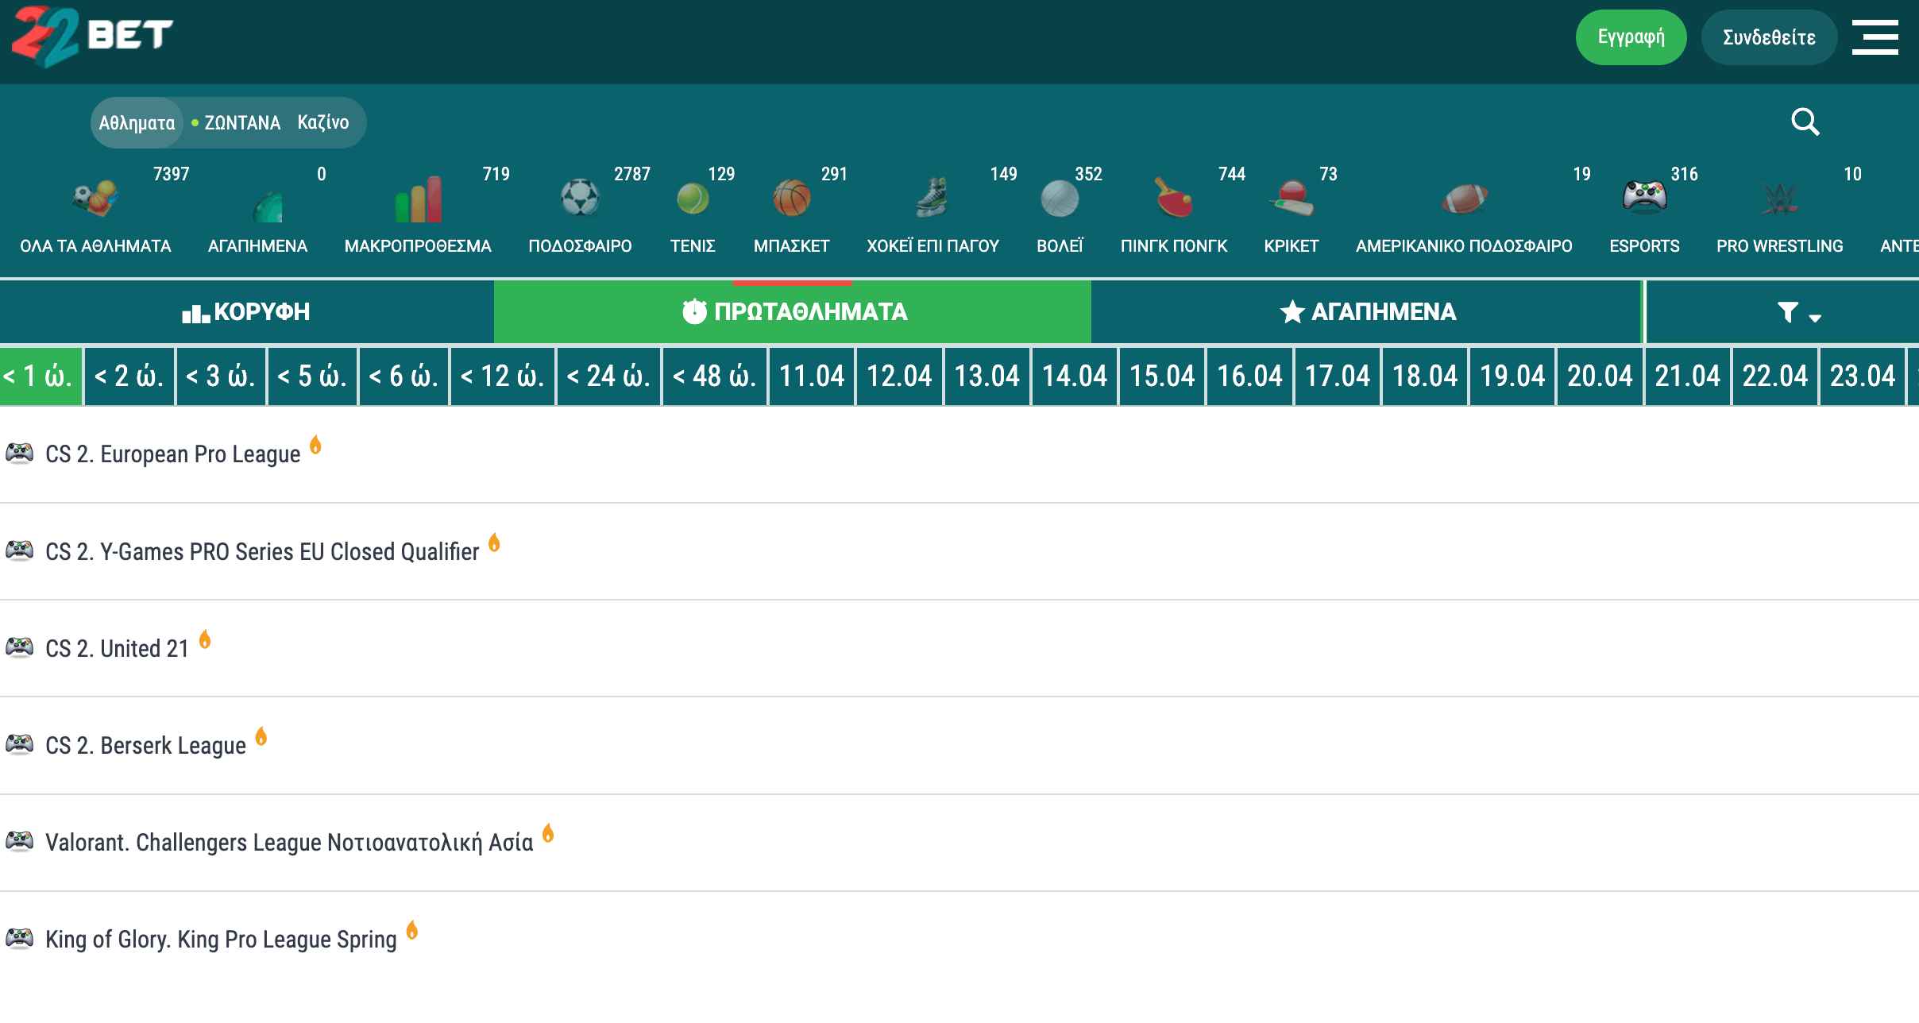Select the tennis ball icon
The width and height of the screenshot is (1919, 1023).
[693, 198]
